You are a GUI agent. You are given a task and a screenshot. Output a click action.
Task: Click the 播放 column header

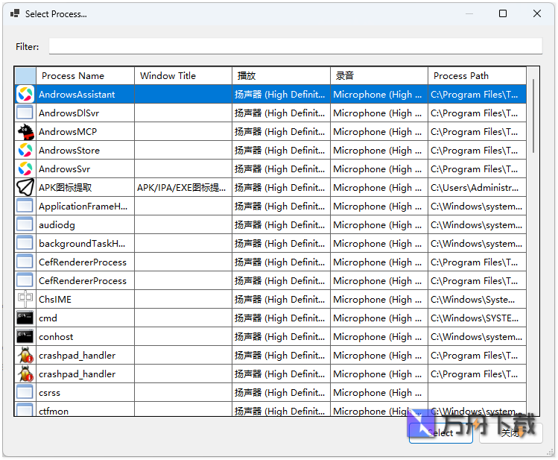[281, 76]
